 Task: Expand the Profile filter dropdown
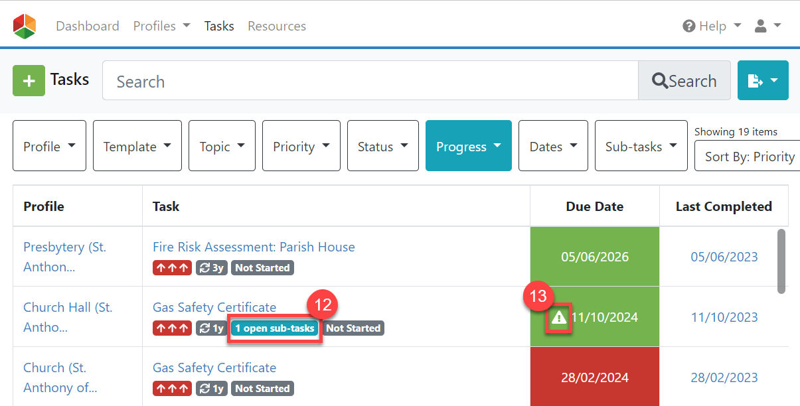(x=49, y=146)
